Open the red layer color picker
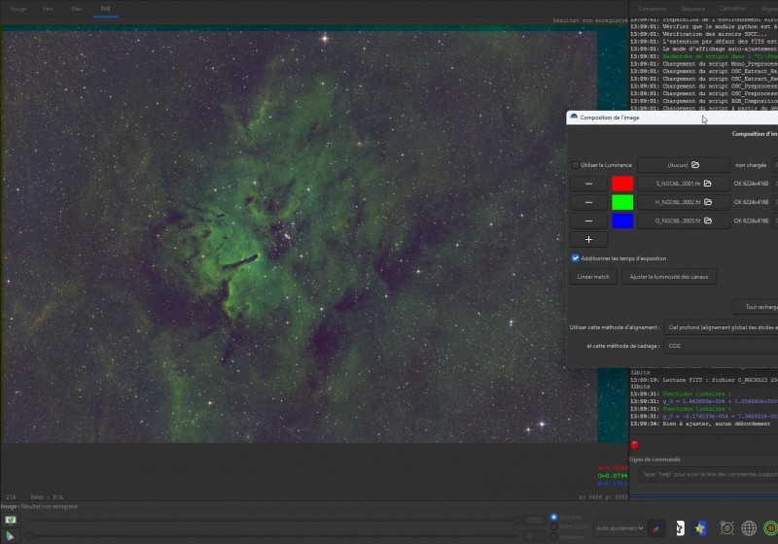This screenshot has width=778, height=544. point(622,184)
